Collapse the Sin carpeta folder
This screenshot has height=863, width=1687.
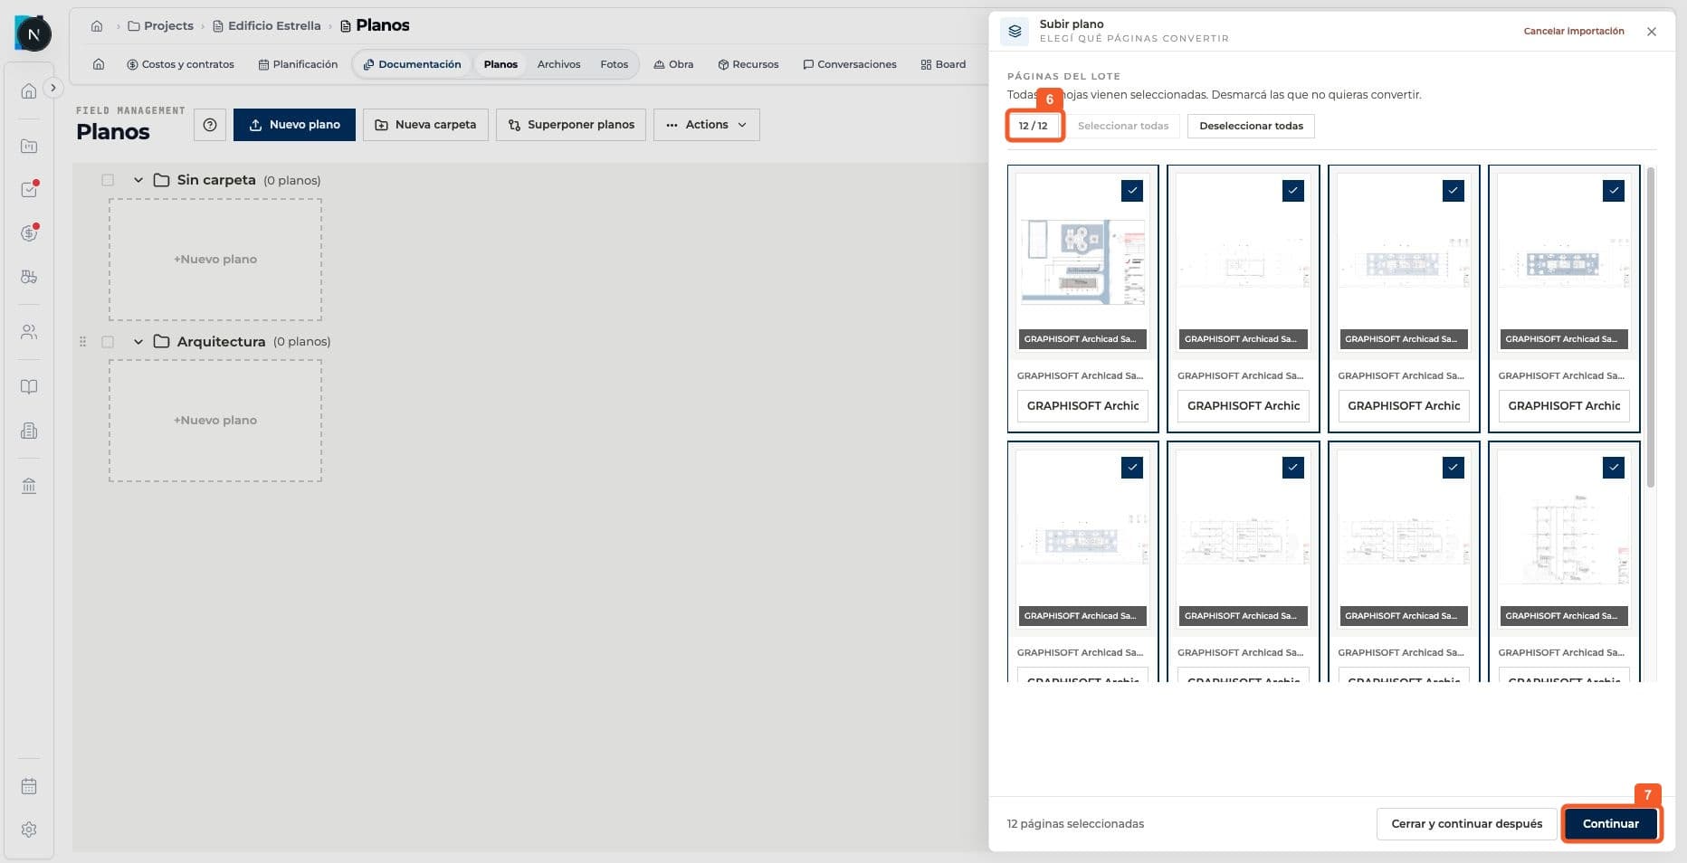138,180
